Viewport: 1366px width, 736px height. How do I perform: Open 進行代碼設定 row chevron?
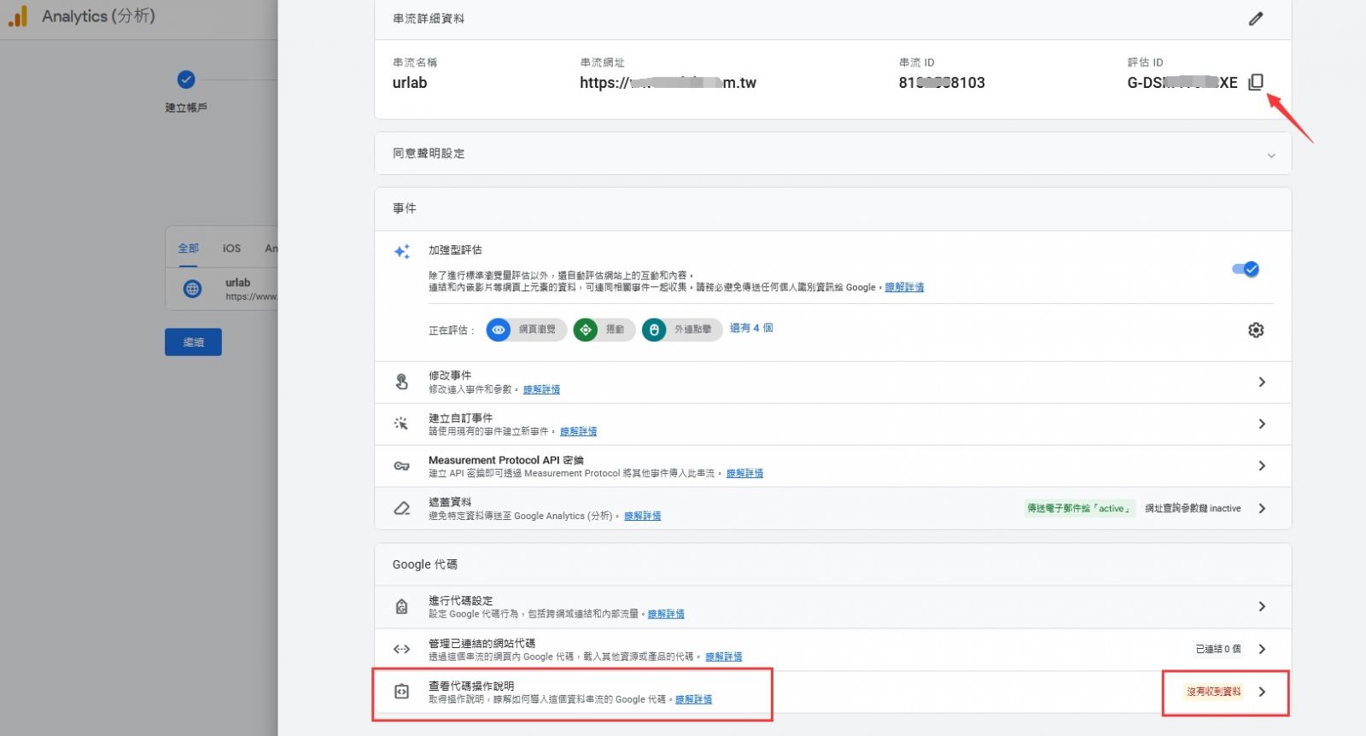pyautogui.click(x=1262, y=606)
